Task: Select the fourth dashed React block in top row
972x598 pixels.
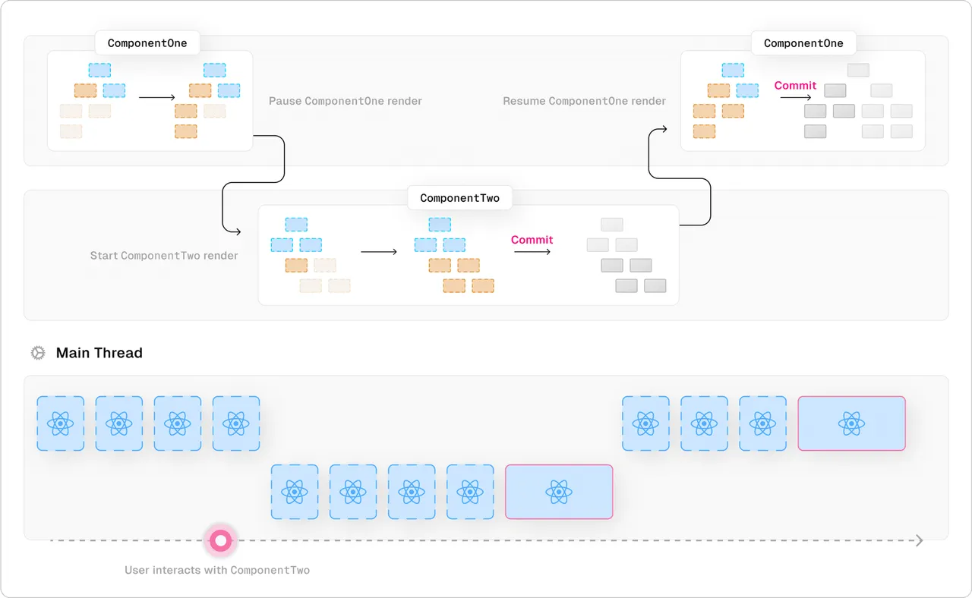Action: click(x=236, y=423)
